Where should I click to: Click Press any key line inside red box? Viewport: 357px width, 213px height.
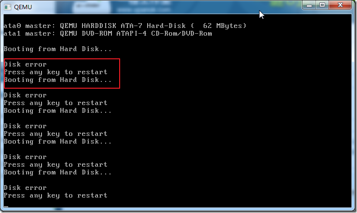click(x=55, y=72)
